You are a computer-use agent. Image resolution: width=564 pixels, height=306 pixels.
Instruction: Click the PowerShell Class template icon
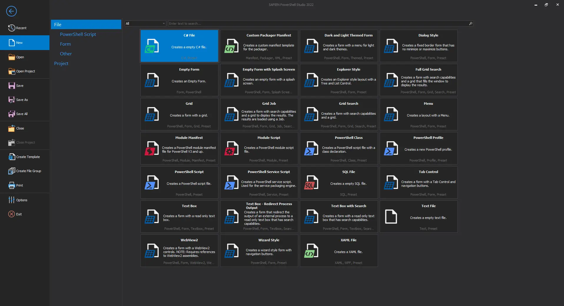(311, 148)
